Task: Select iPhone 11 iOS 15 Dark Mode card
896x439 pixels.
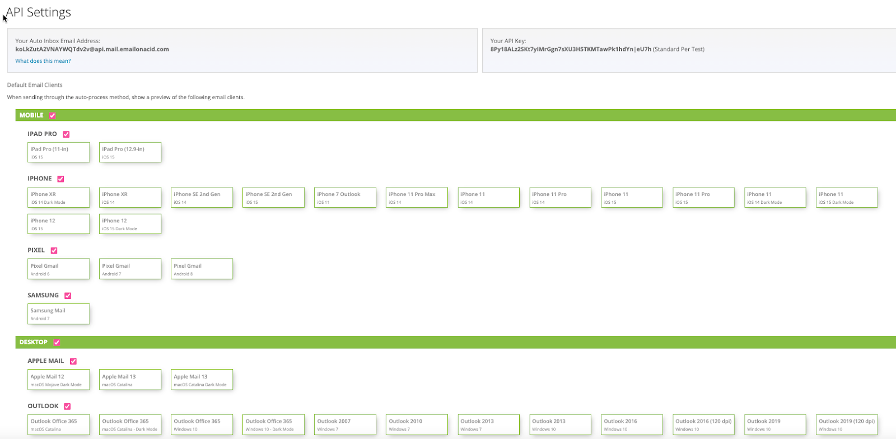Action: click(847, 198)
